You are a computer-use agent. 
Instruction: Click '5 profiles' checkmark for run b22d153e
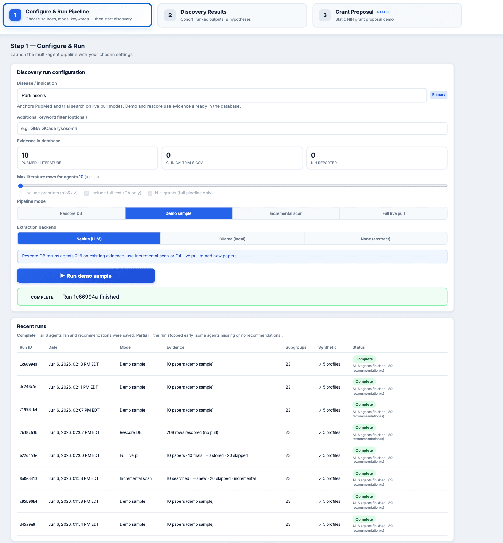(x=329, y=455)
